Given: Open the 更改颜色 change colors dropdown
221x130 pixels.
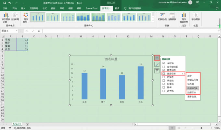Looking at the screenshot, I should coord(26,18).
